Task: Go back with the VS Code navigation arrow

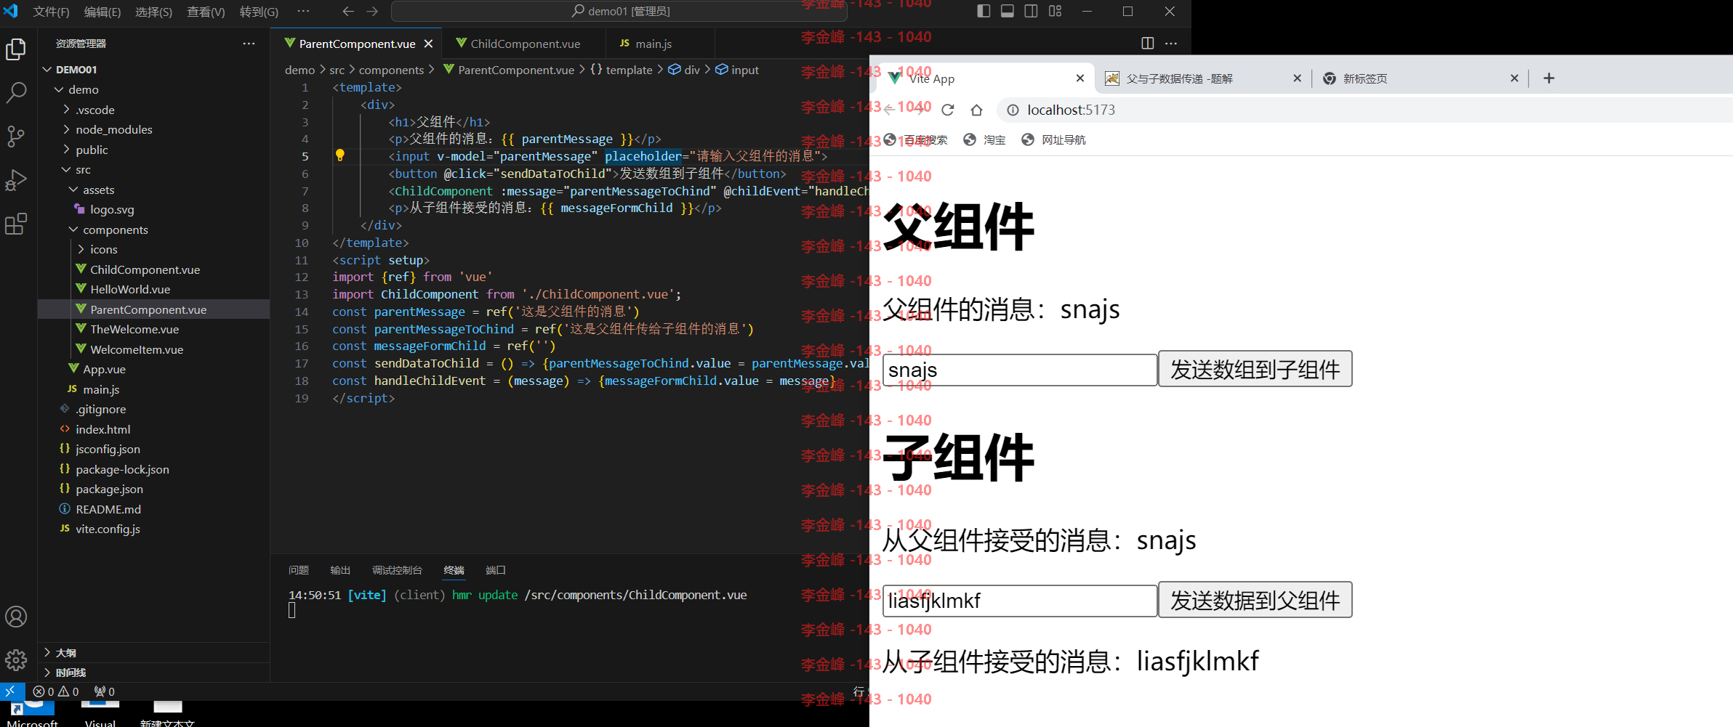Action: [x=348, y=12]
